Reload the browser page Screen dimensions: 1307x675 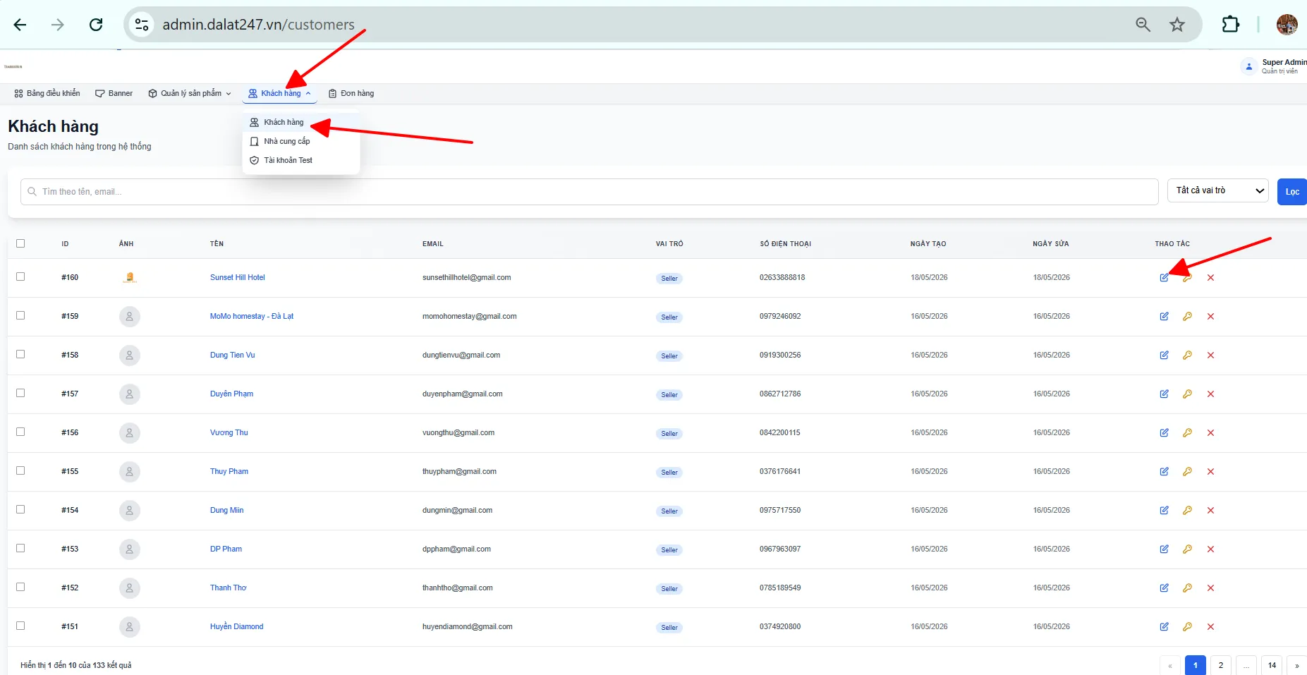[96, 25]
